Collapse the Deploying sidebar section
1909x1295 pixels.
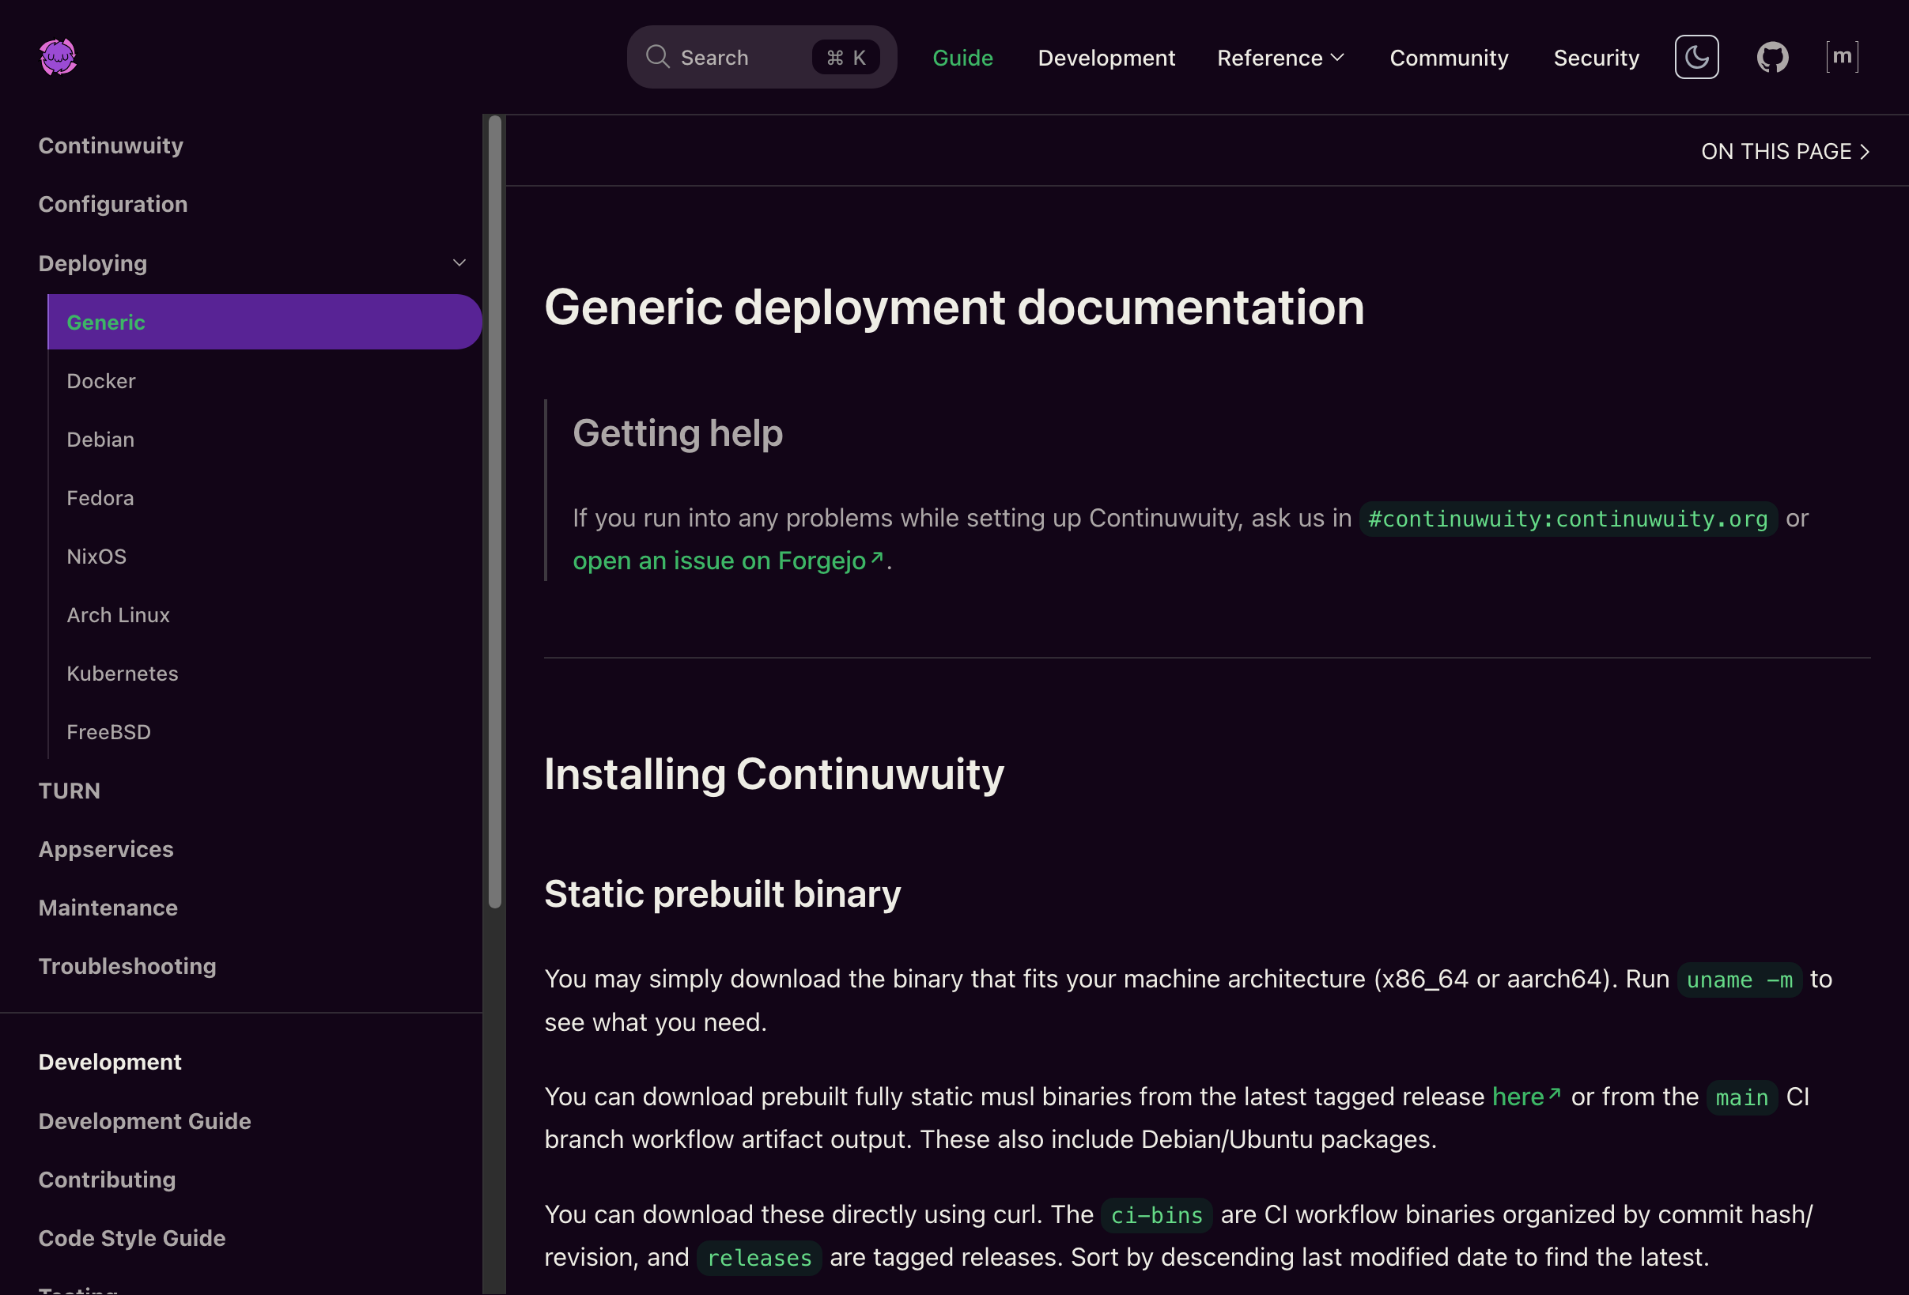[x=459, y=263]
